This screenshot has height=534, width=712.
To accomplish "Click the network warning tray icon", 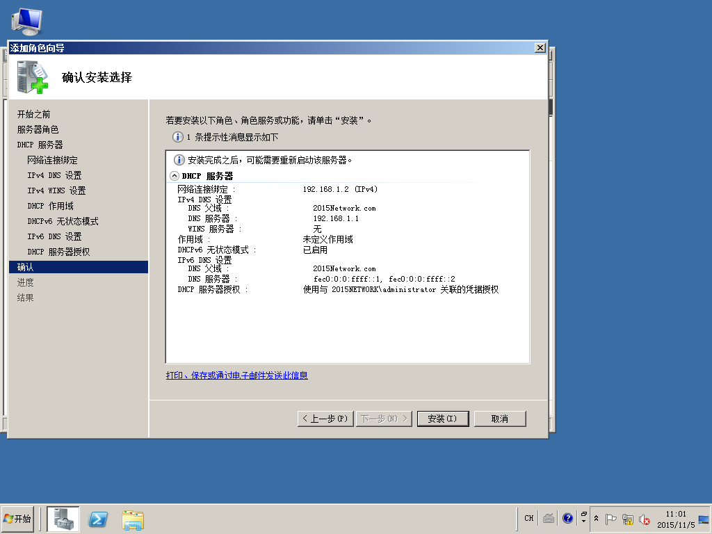I will tap(628, 519).
